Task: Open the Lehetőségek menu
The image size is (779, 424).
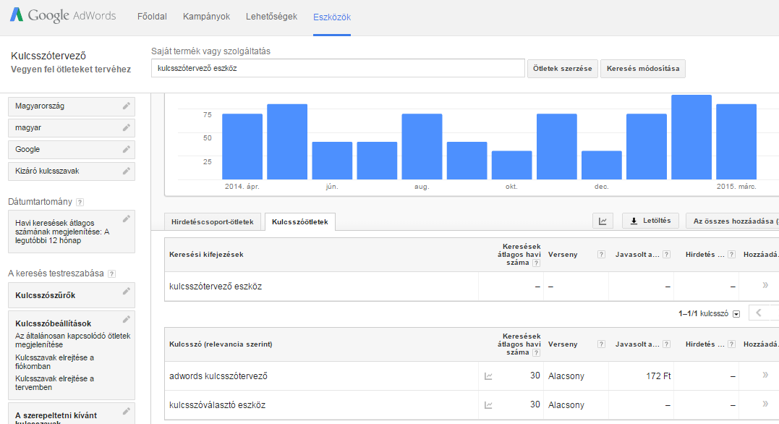Action: [271, 17]
